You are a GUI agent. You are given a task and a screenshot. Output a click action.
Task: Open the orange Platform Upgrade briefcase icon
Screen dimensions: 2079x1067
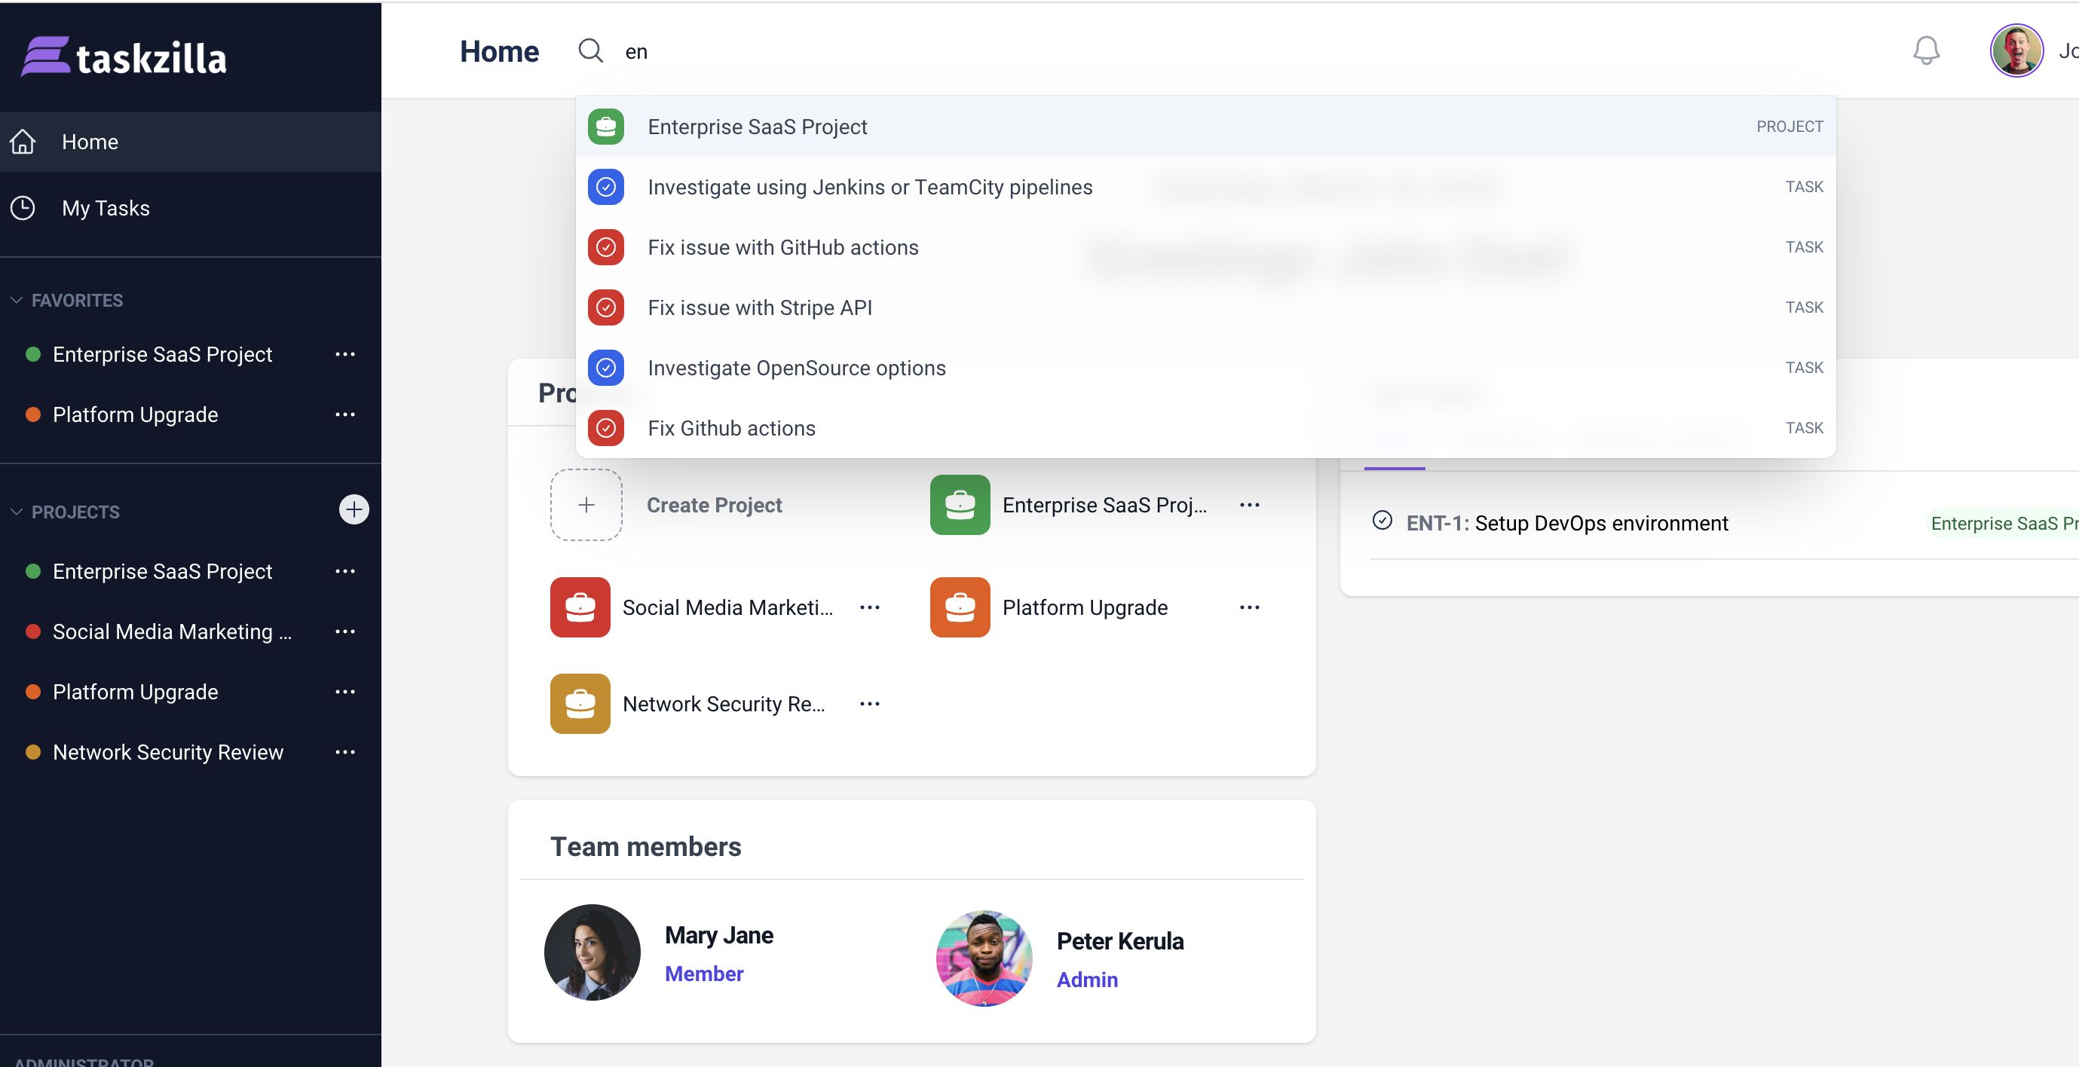960,607
